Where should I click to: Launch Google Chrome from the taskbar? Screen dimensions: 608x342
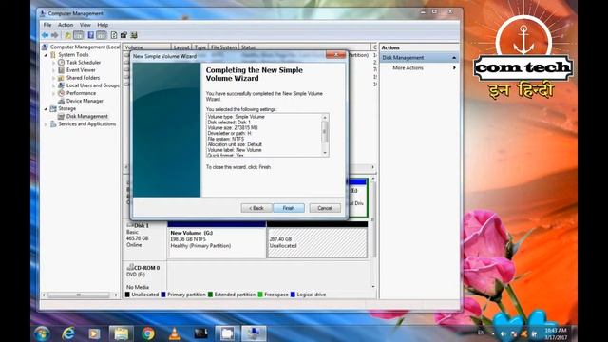point(148,333)
